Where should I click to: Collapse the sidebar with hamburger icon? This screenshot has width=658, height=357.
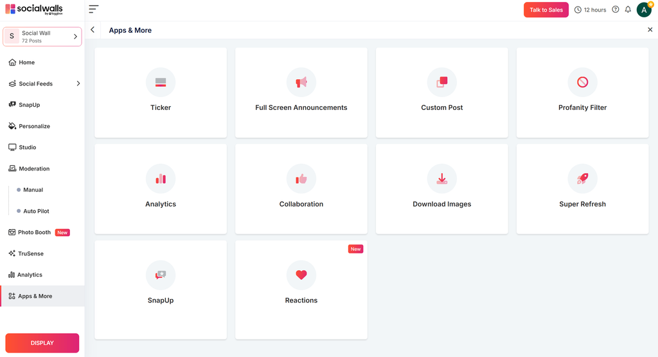94,9
